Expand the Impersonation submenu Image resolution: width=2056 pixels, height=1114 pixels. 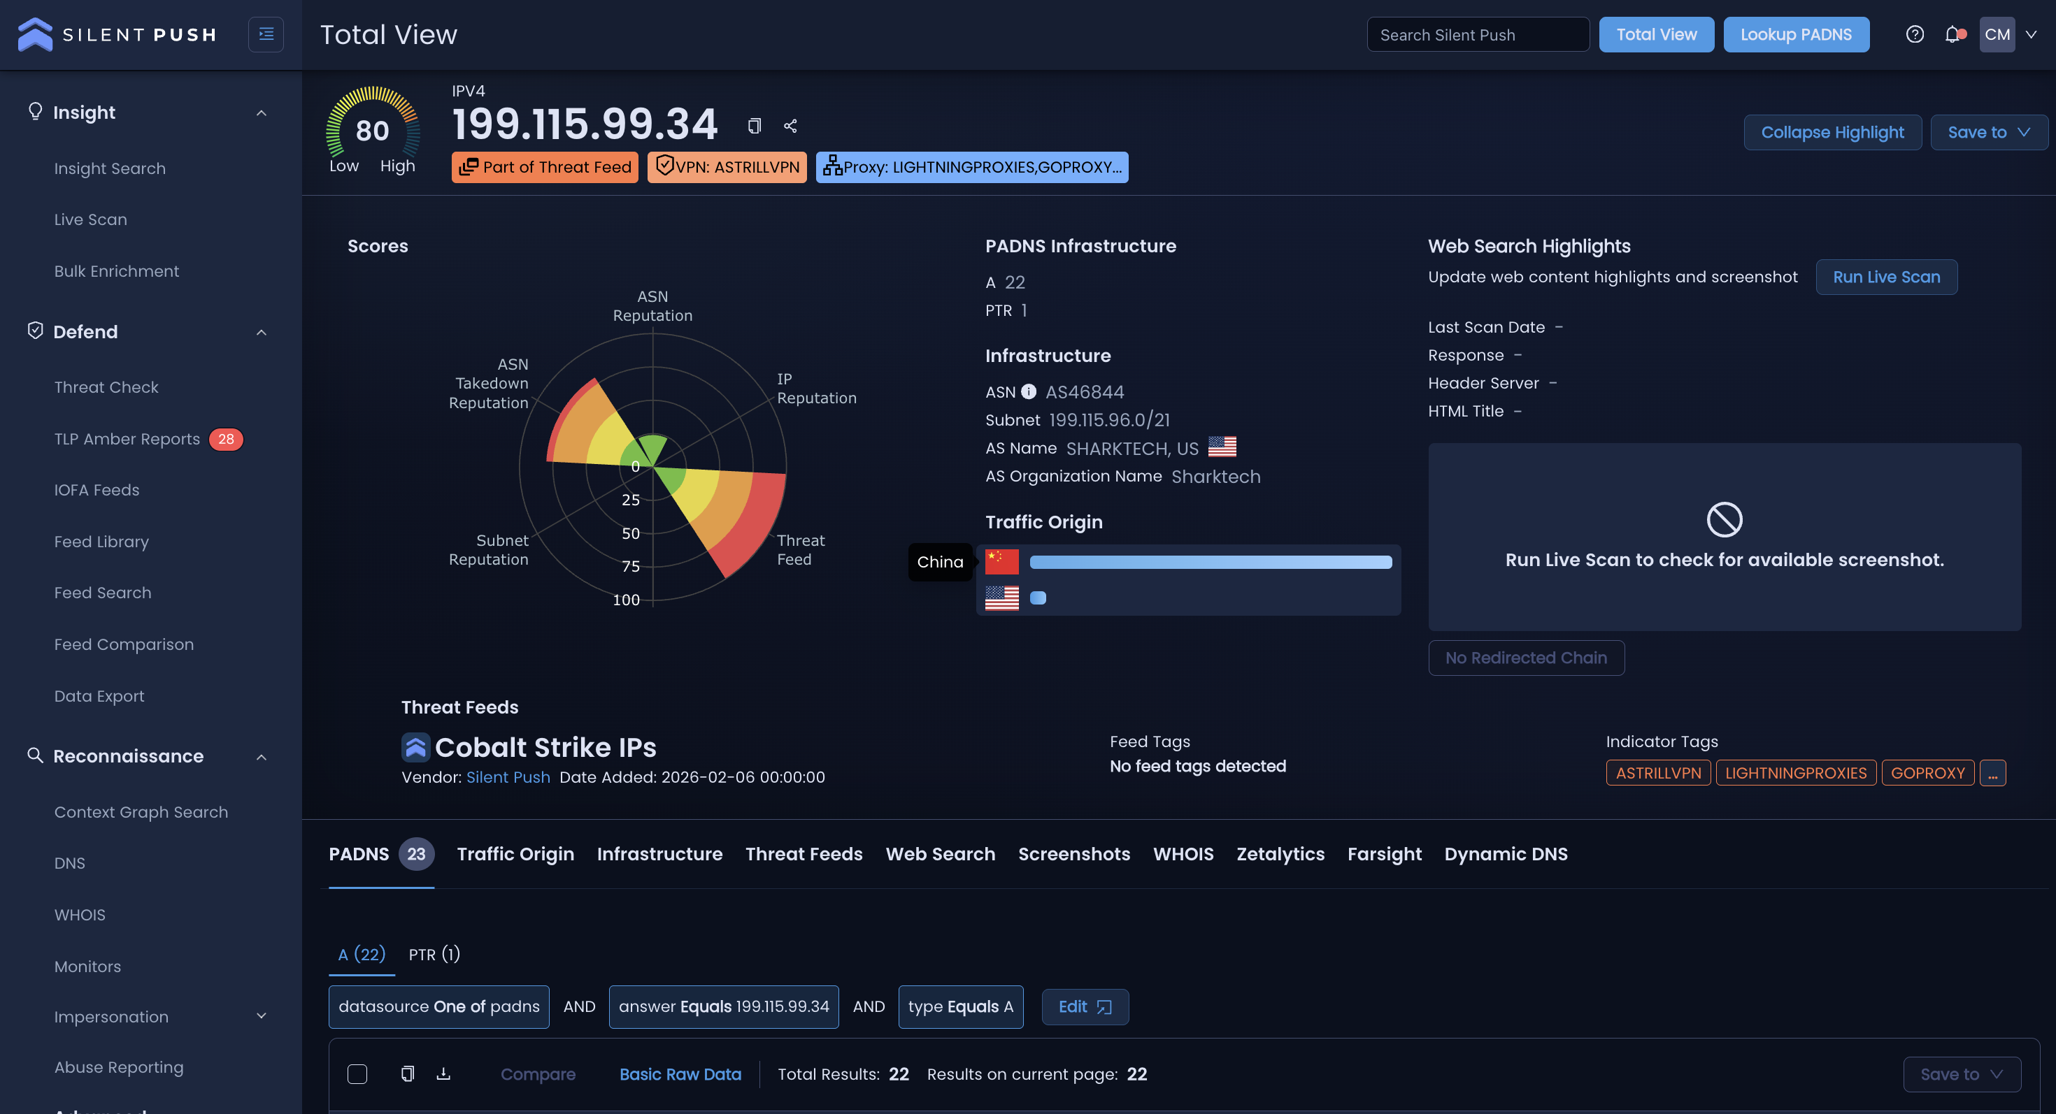(261, 1016)
